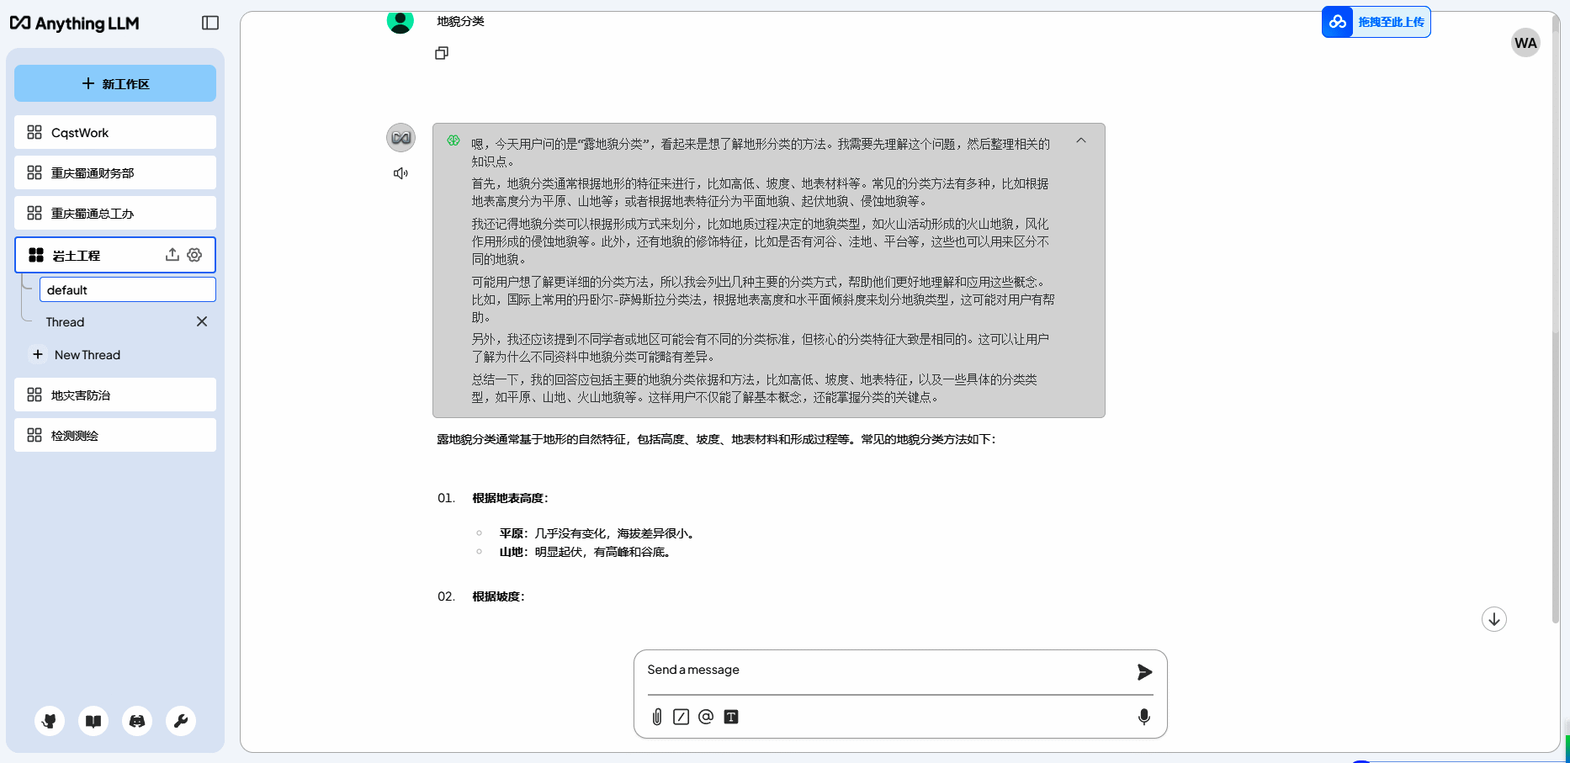Start a New Thread

(87, 355)
